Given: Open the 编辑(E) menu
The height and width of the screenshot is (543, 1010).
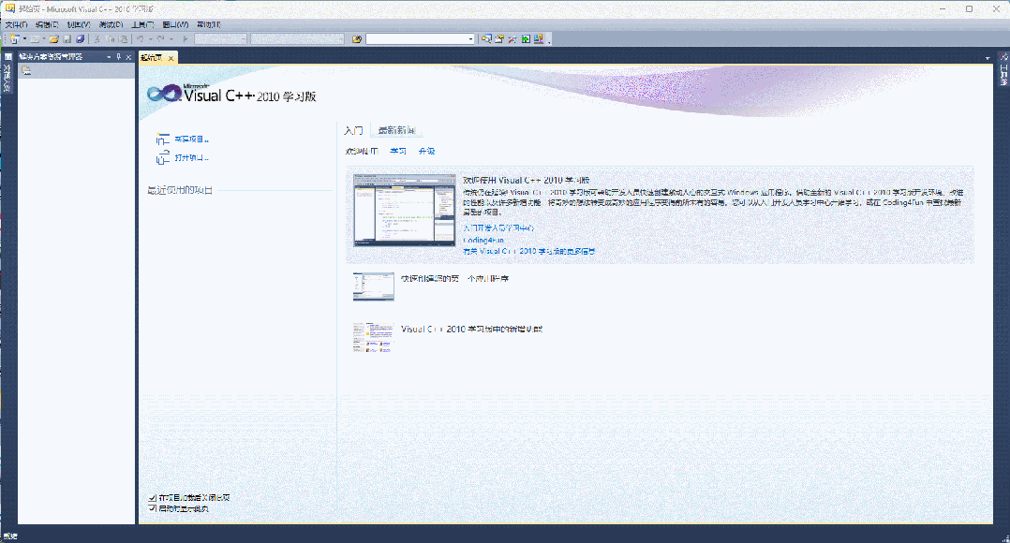Looking at the screenshot, I should pos(47,24).
